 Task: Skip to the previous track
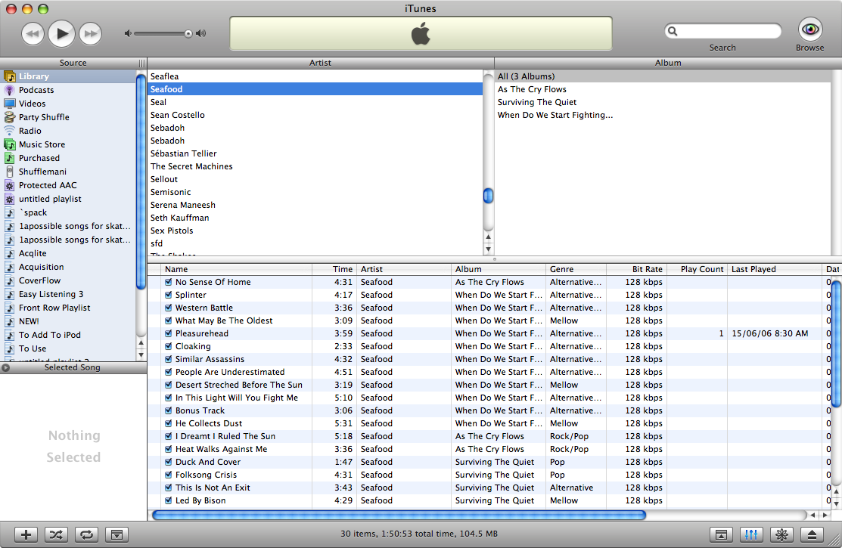click(33, 34)
